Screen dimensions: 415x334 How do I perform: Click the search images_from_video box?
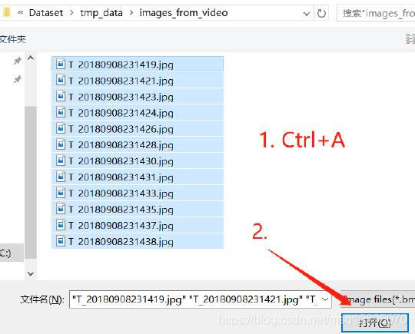pos(376,13)
